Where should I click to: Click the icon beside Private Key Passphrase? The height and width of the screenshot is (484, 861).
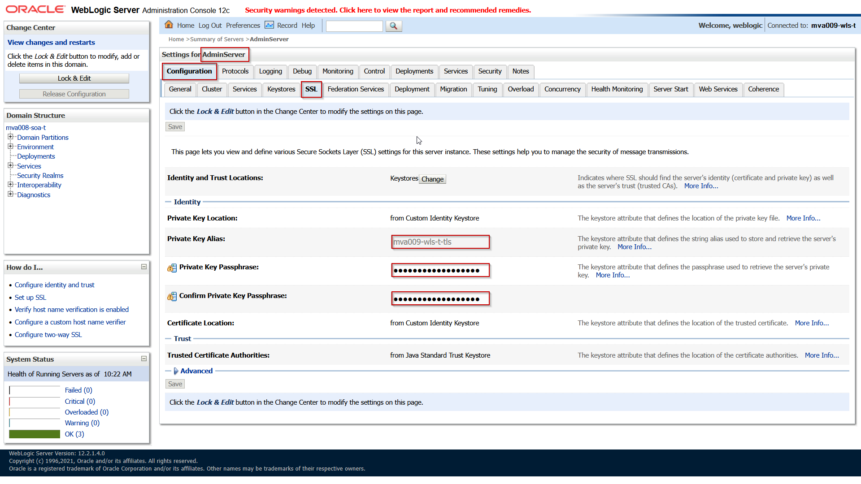click(x=172, y=268)
